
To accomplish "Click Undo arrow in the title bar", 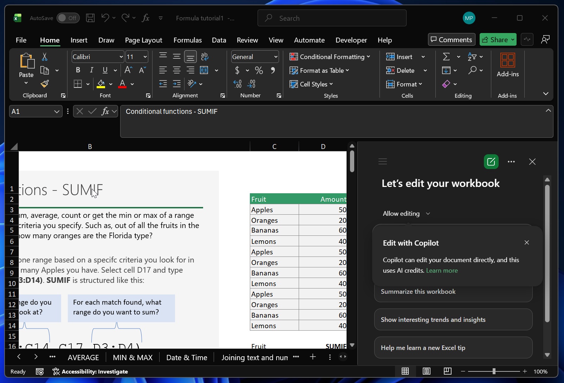I will (105, 18).
